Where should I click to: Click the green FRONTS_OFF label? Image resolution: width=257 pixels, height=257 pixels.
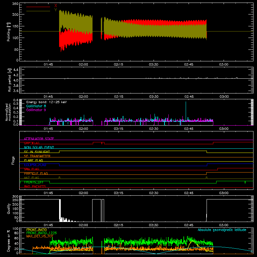[34, 182]
